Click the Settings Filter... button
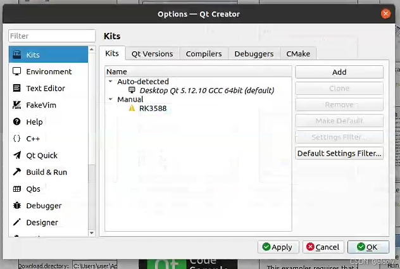400x269 pixels. 339,137
